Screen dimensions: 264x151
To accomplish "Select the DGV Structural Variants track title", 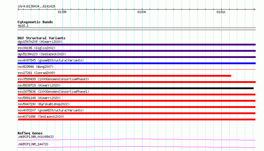I will pos(42,38).
